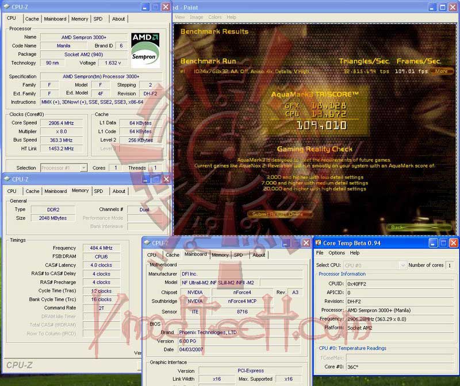Click the Bus Speed value 363.3 MHz
Screen dimensions: 460x386
point(62,140)
